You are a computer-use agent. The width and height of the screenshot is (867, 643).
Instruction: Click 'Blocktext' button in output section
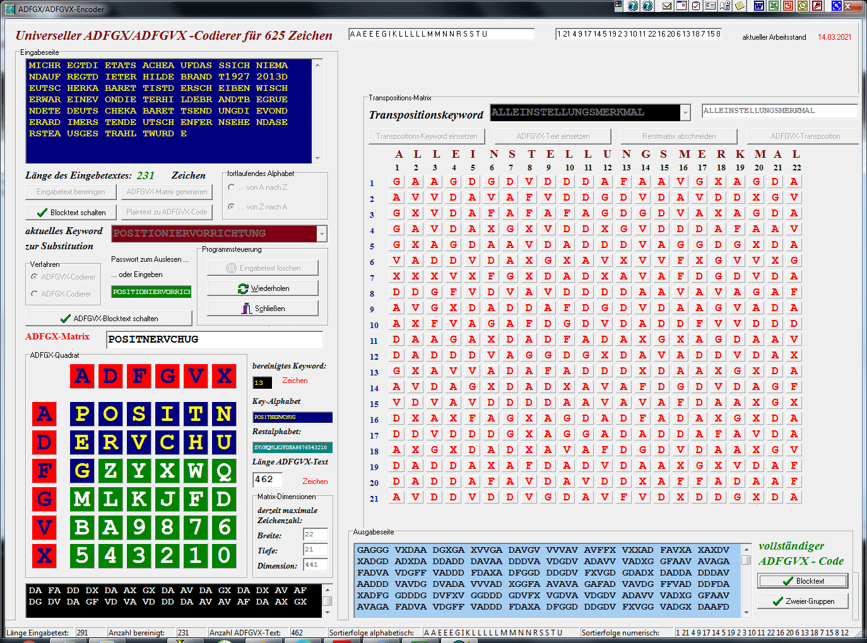pyautogui.click(x=803, y=581)
